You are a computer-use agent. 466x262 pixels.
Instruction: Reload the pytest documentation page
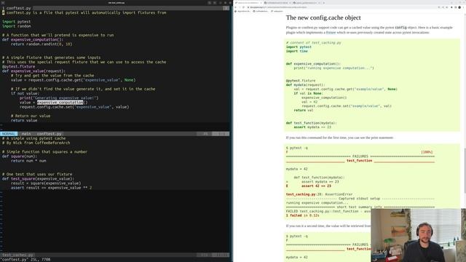[x=243, y=7]
